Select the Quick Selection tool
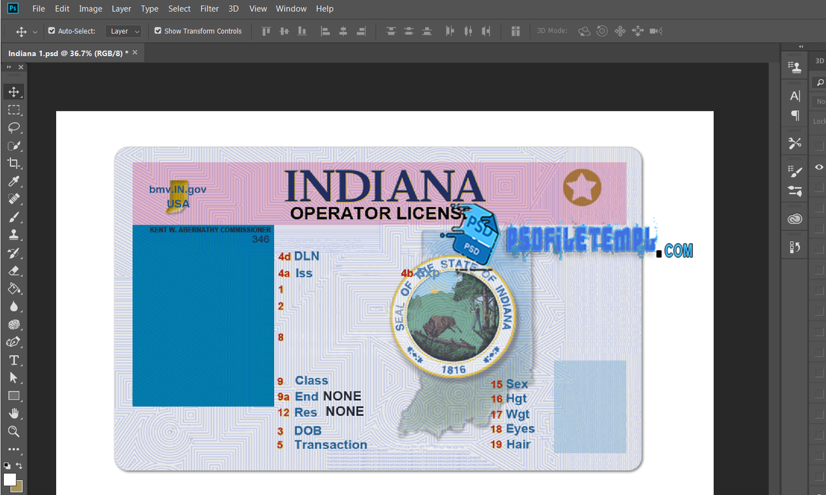The width and height of the screenshot is (826, 495). [14, 146]
